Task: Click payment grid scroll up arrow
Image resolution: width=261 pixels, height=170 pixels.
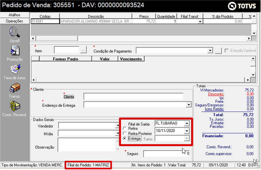Action: click(x=253, y=59)
